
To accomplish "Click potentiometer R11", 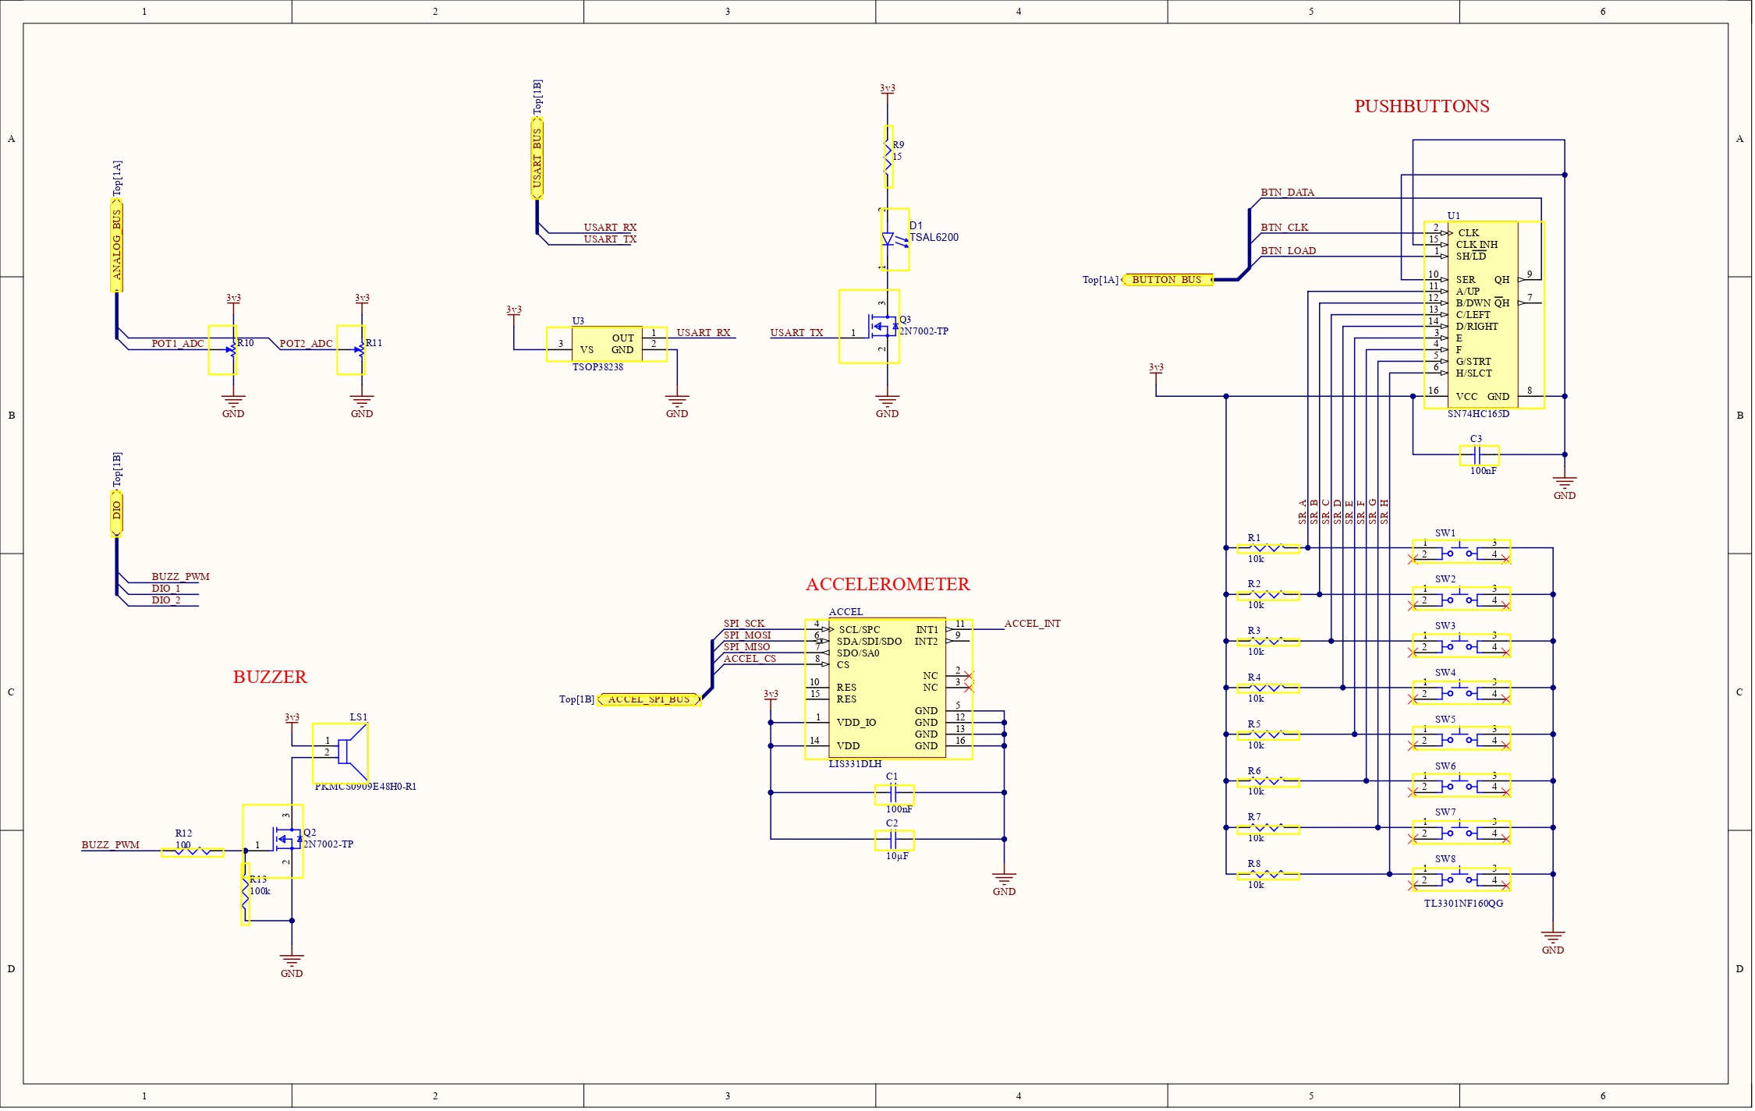I will (351, 350).
